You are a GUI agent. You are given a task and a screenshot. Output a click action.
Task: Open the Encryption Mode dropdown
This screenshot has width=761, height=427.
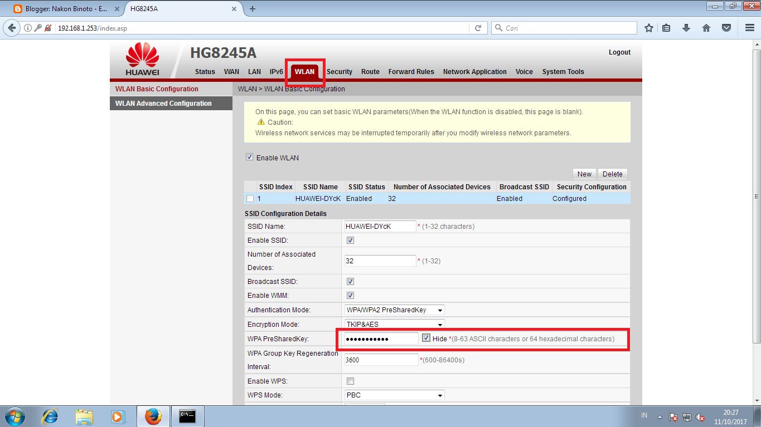tap(395, 325)
